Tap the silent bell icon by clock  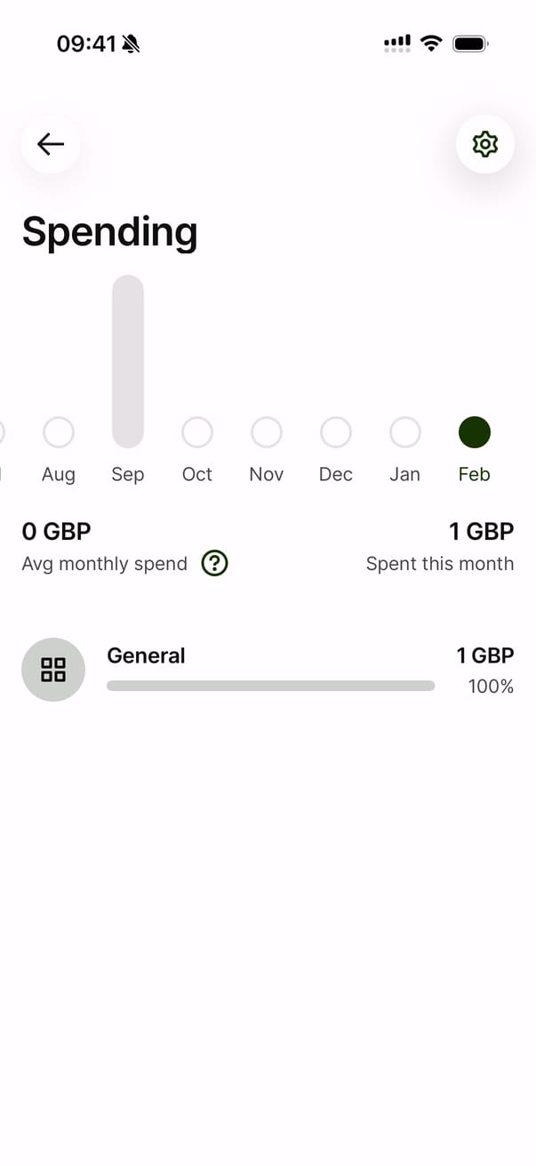132,44
